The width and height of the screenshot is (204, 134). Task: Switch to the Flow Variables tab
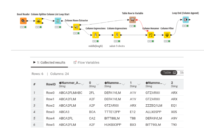coord(86,63)
